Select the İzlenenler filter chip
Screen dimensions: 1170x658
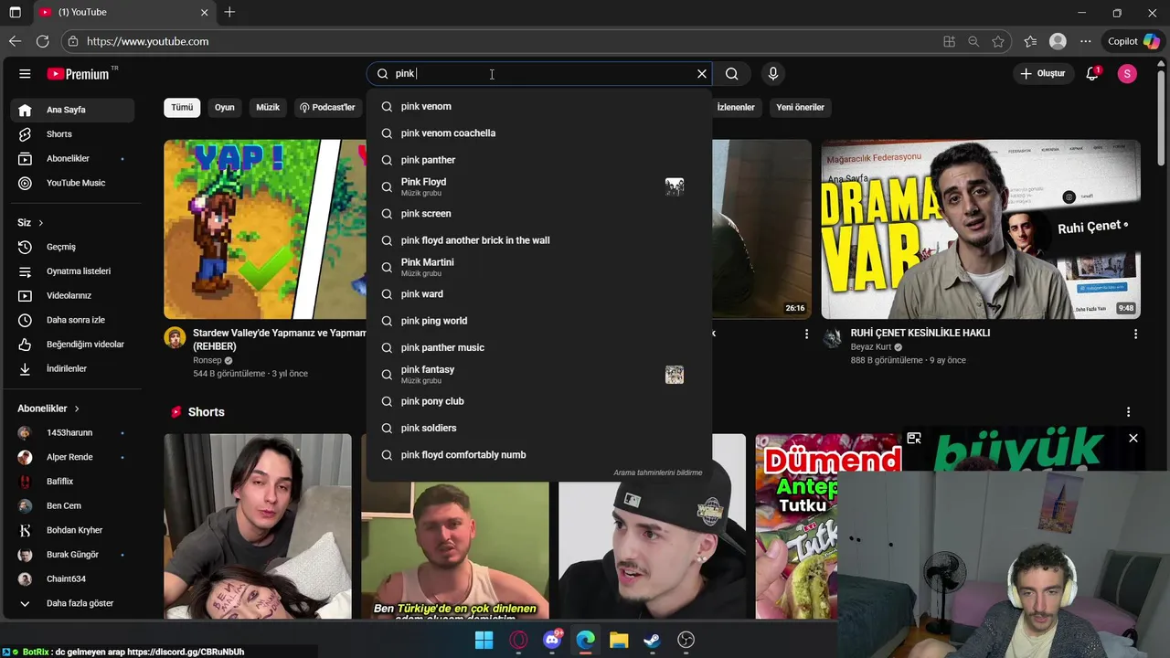[736, 107]
